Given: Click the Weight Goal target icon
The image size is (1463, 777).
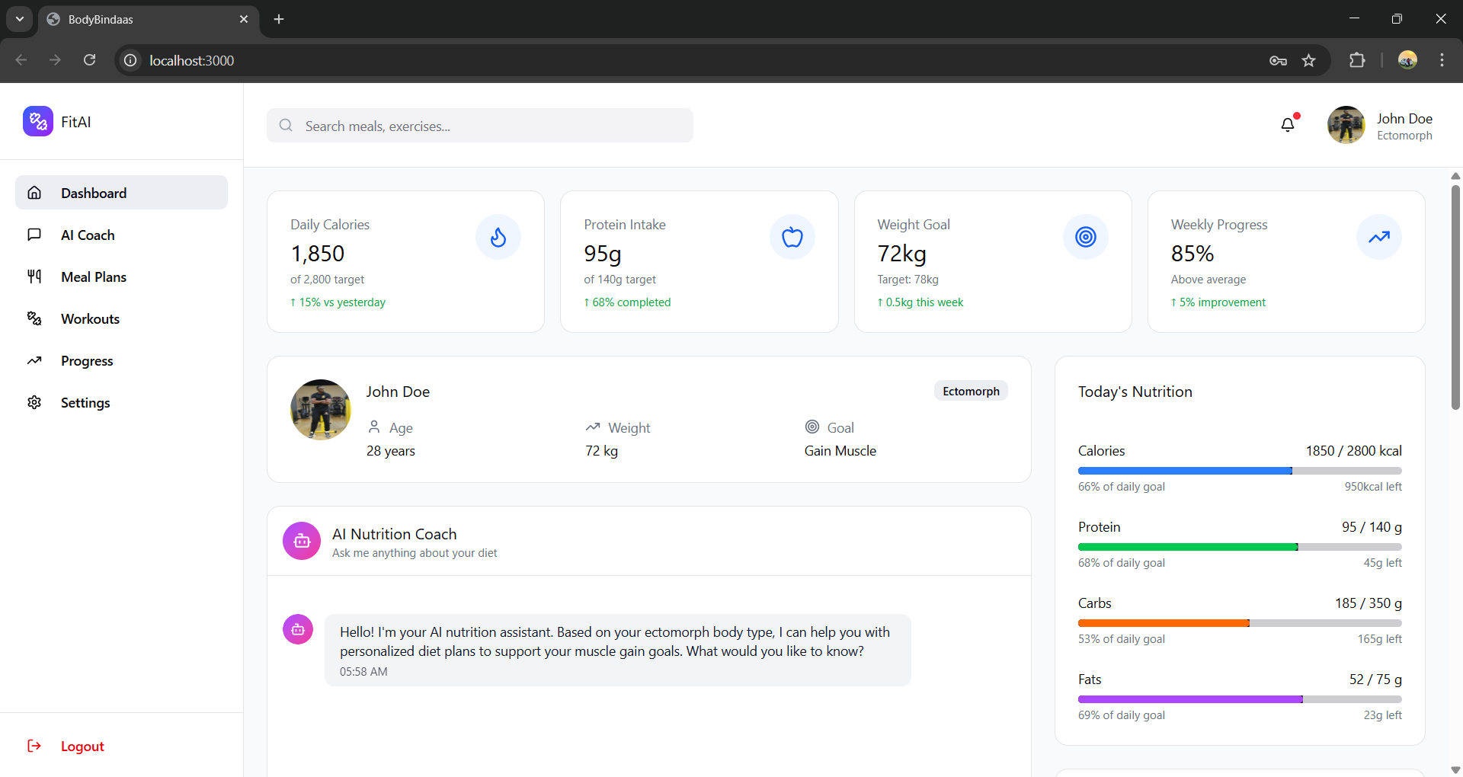Looking at the screenshot, I should 1086,237.
